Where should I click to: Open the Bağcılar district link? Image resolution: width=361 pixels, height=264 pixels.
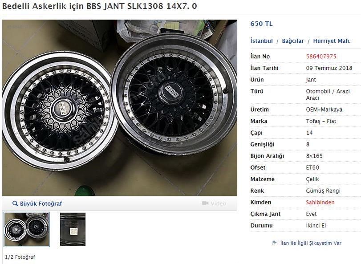point(292,41)
